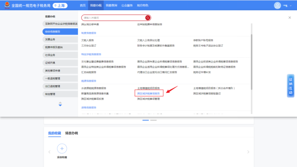Screen dimensions: 297x167
Task: Show next favorites with right chevron
Action: pyautogui.click(x=248, y=152)
